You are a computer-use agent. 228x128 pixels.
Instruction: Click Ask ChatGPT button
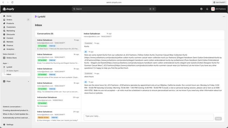click(219, 2)
